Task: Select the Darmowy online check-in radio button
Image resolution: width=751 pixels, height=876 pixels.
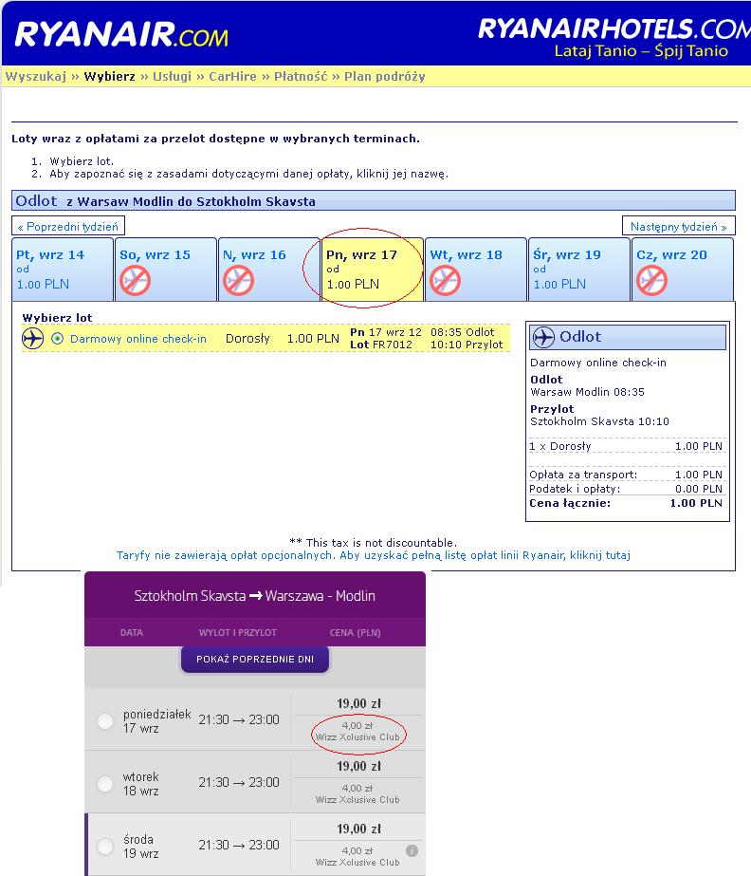Action: [x=57, y=339]
